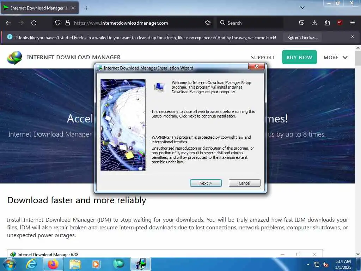Viewport: 361px width, 271px height.
Task: Click the page scrollbar up arrow
Action: pos(358,48)
